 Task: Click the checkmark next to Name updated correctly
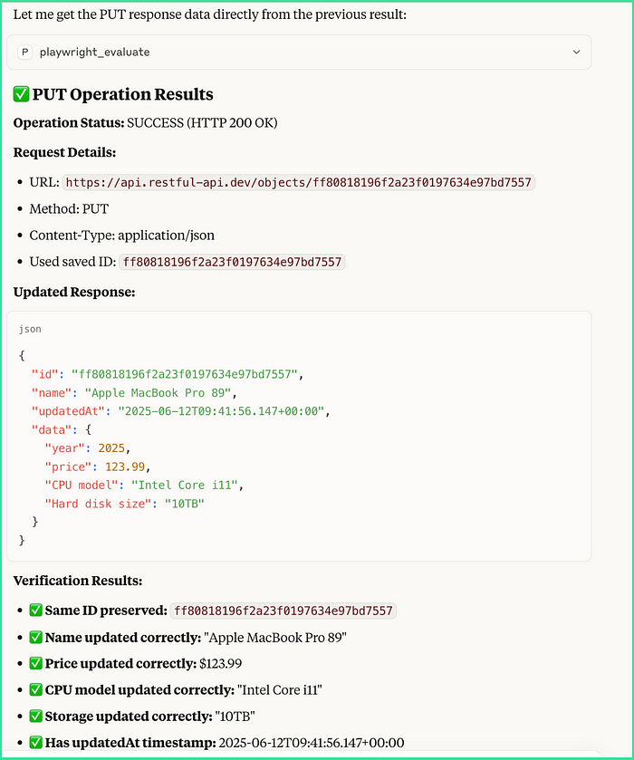pyautogui.click(x=36, y=637)
